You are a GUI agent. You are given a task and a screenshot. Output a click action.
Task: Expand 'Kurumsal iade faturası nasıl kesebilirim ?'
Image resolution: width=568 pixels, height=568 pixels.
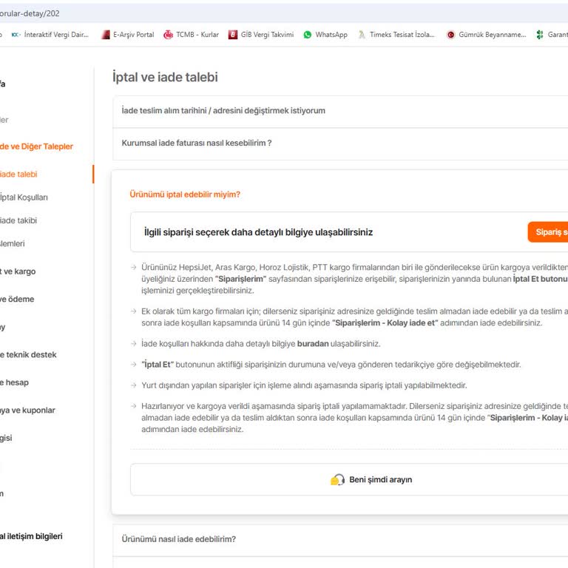tap(340, 143)
